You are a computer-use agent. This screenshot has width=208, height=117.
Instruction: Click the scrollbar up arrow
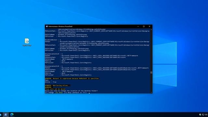point(151,29)
